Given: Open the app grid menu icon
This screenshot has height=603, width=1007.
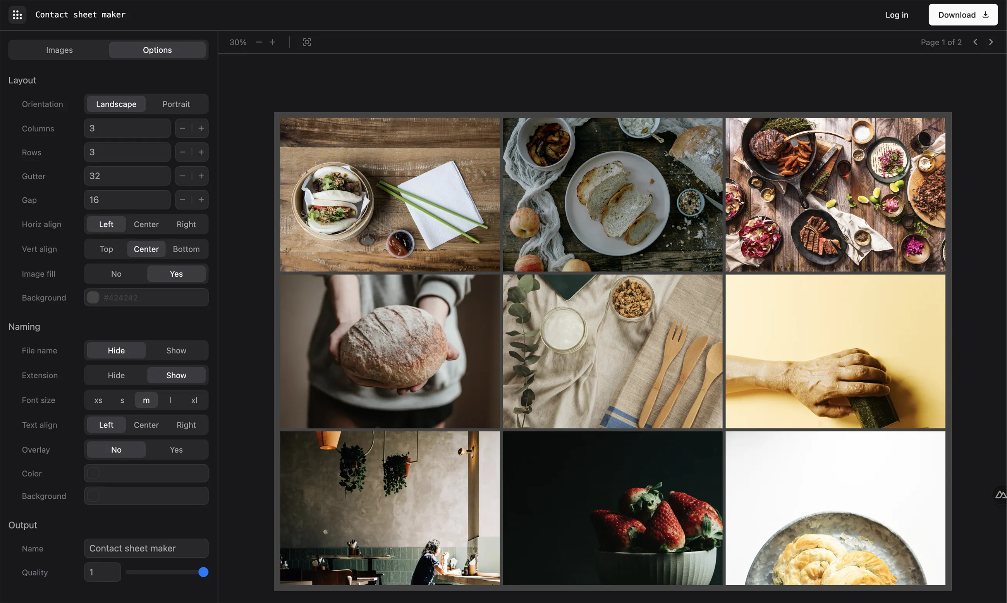Looking at the screenshot, I should 17,15.
